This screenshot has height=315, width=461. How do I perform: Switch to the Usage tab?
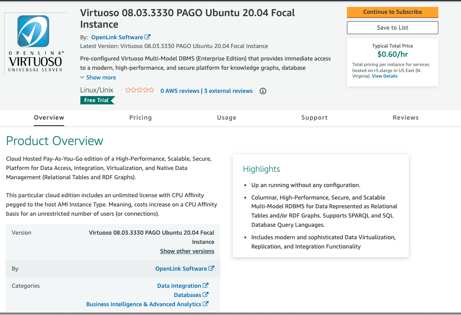point(227,117)
